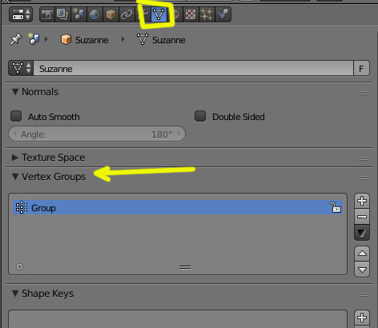This screenshot has width=378, height=328.
Task: Open the World properties tab
Action: pos(94,14)
